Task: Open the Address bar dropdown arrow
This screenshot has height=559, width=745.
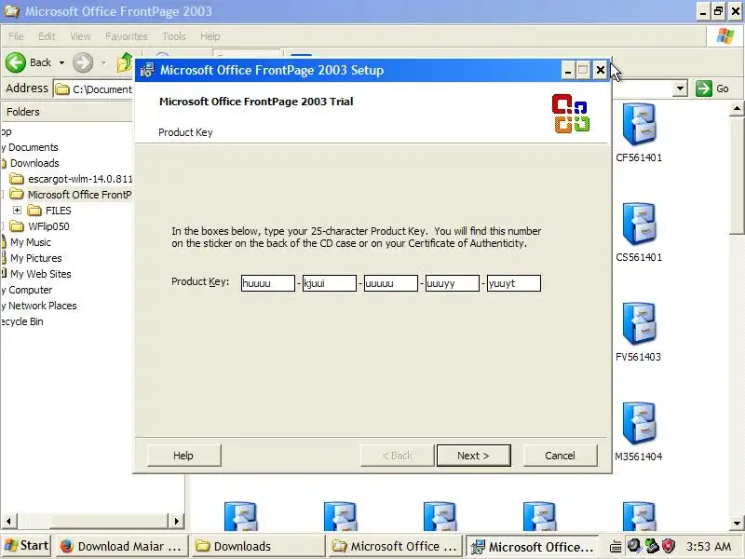Action: click(x=681, y=89)
